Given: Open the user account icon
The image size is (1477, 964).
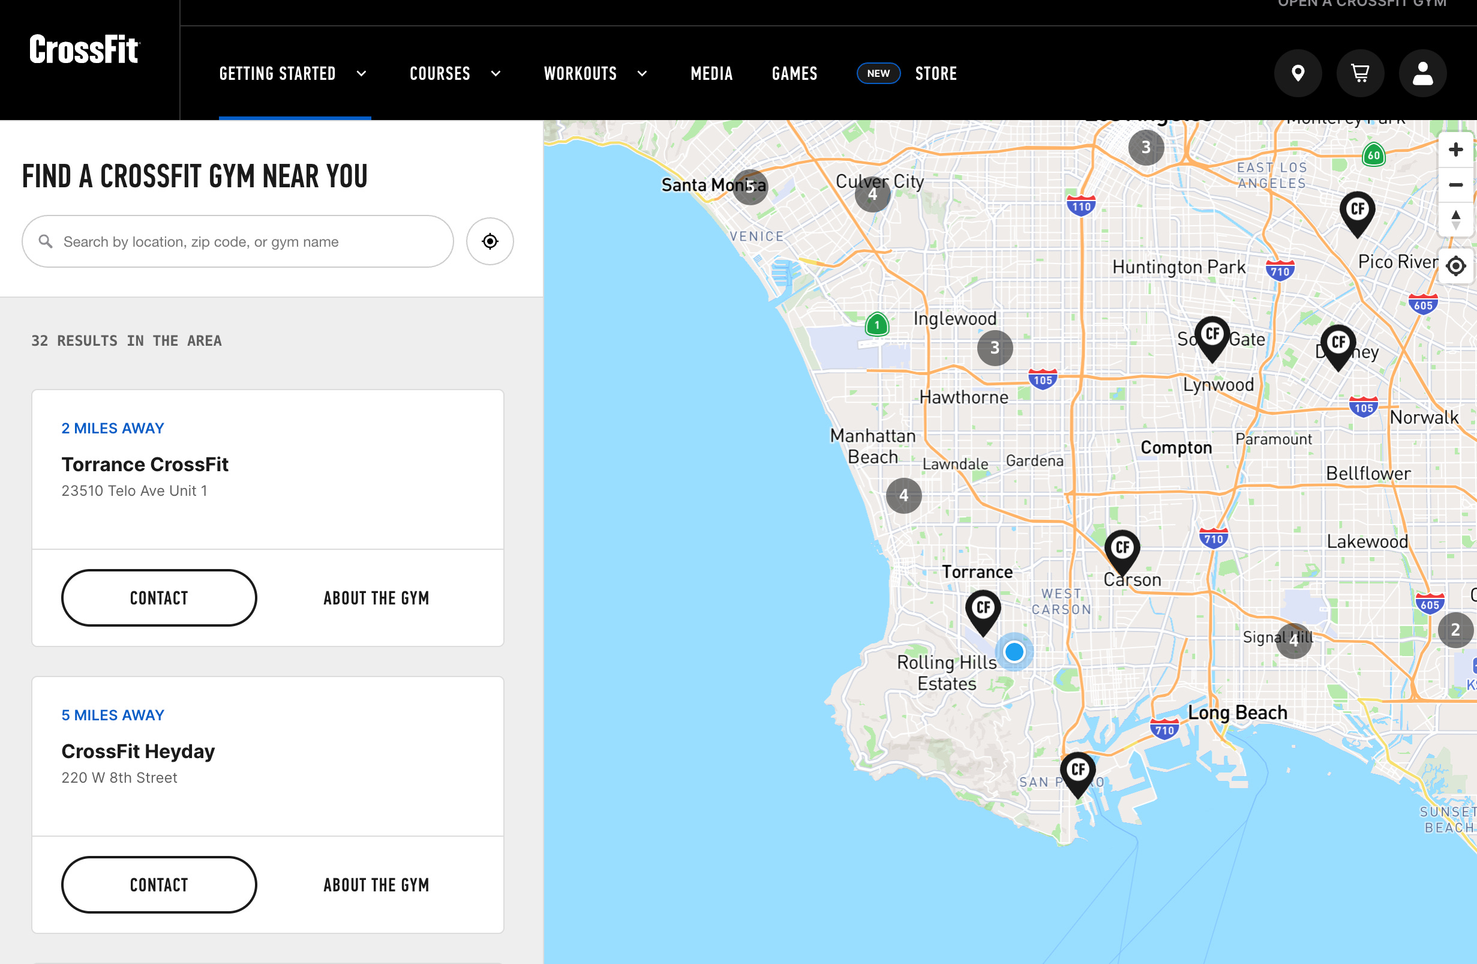Looking at the screenshot, I should tap(1422, 73).
